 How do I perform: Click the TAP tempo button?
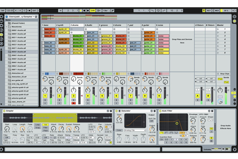pos(3,10)
